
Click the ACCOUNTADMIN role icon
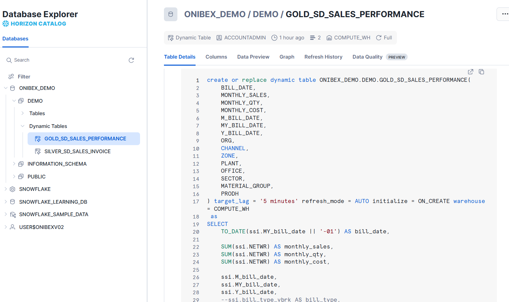[219, 38]
